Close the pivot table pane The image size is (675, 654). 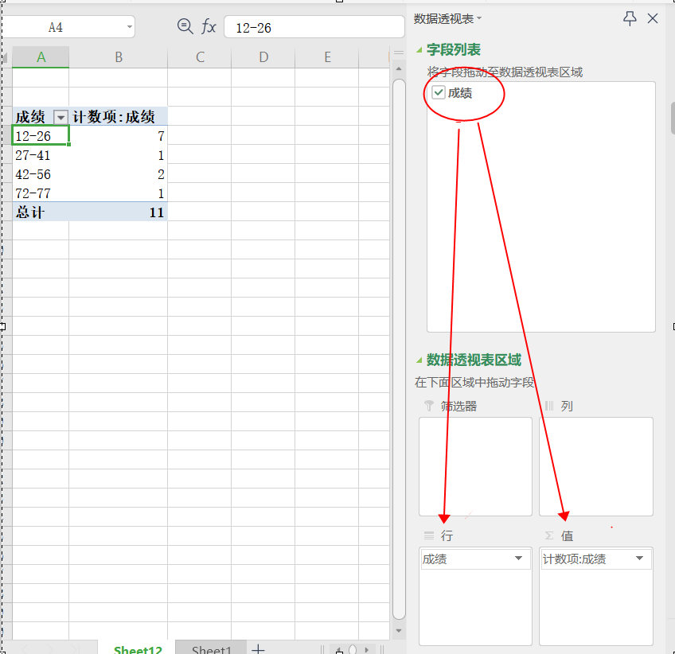click(x=653, y=18)
